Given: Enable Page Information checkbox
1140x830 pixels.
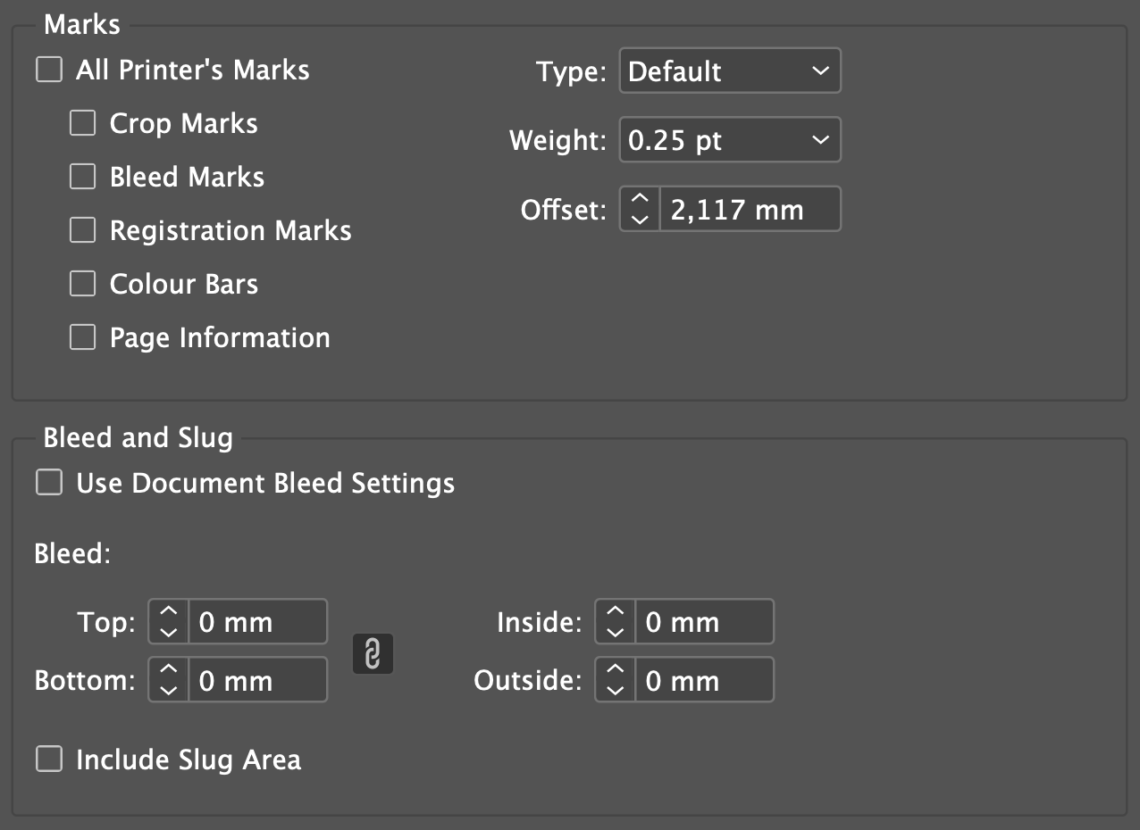Looking at the screenshot, I should pos(83,337).
